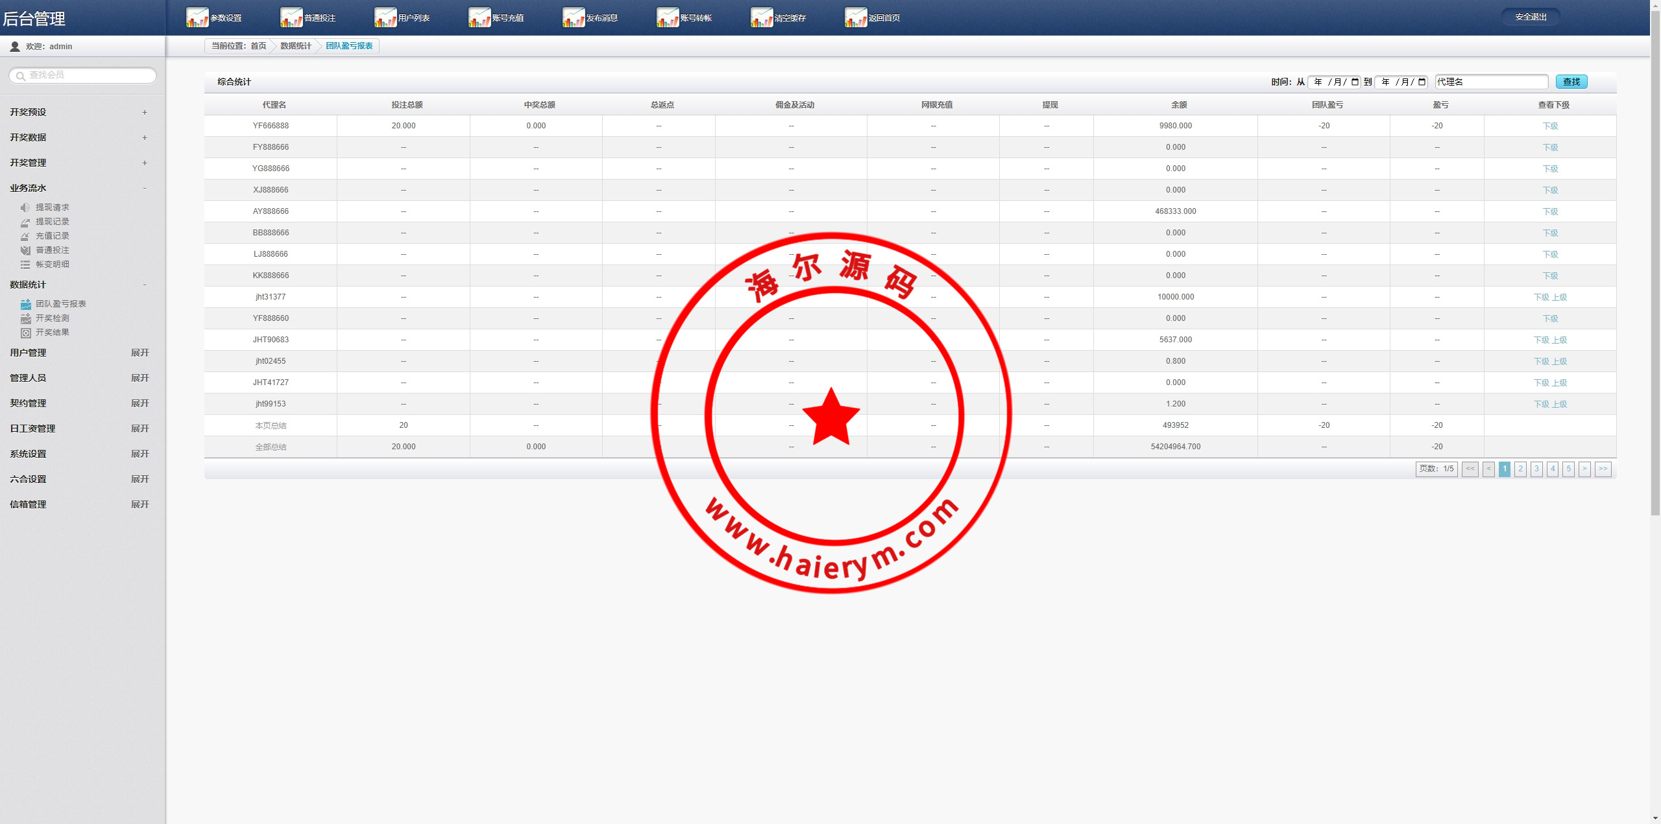The image size is (1661, 824).
Task: Collapse the 业务流水 section
Action: [x=145, y=188]
